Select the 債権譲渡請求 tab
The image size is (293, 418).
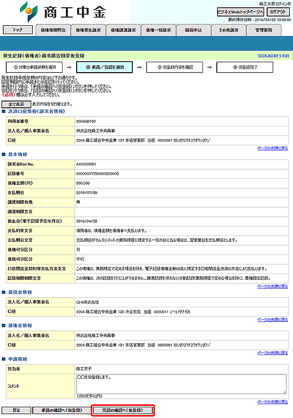pyautogui.click(x=123, y=30)
